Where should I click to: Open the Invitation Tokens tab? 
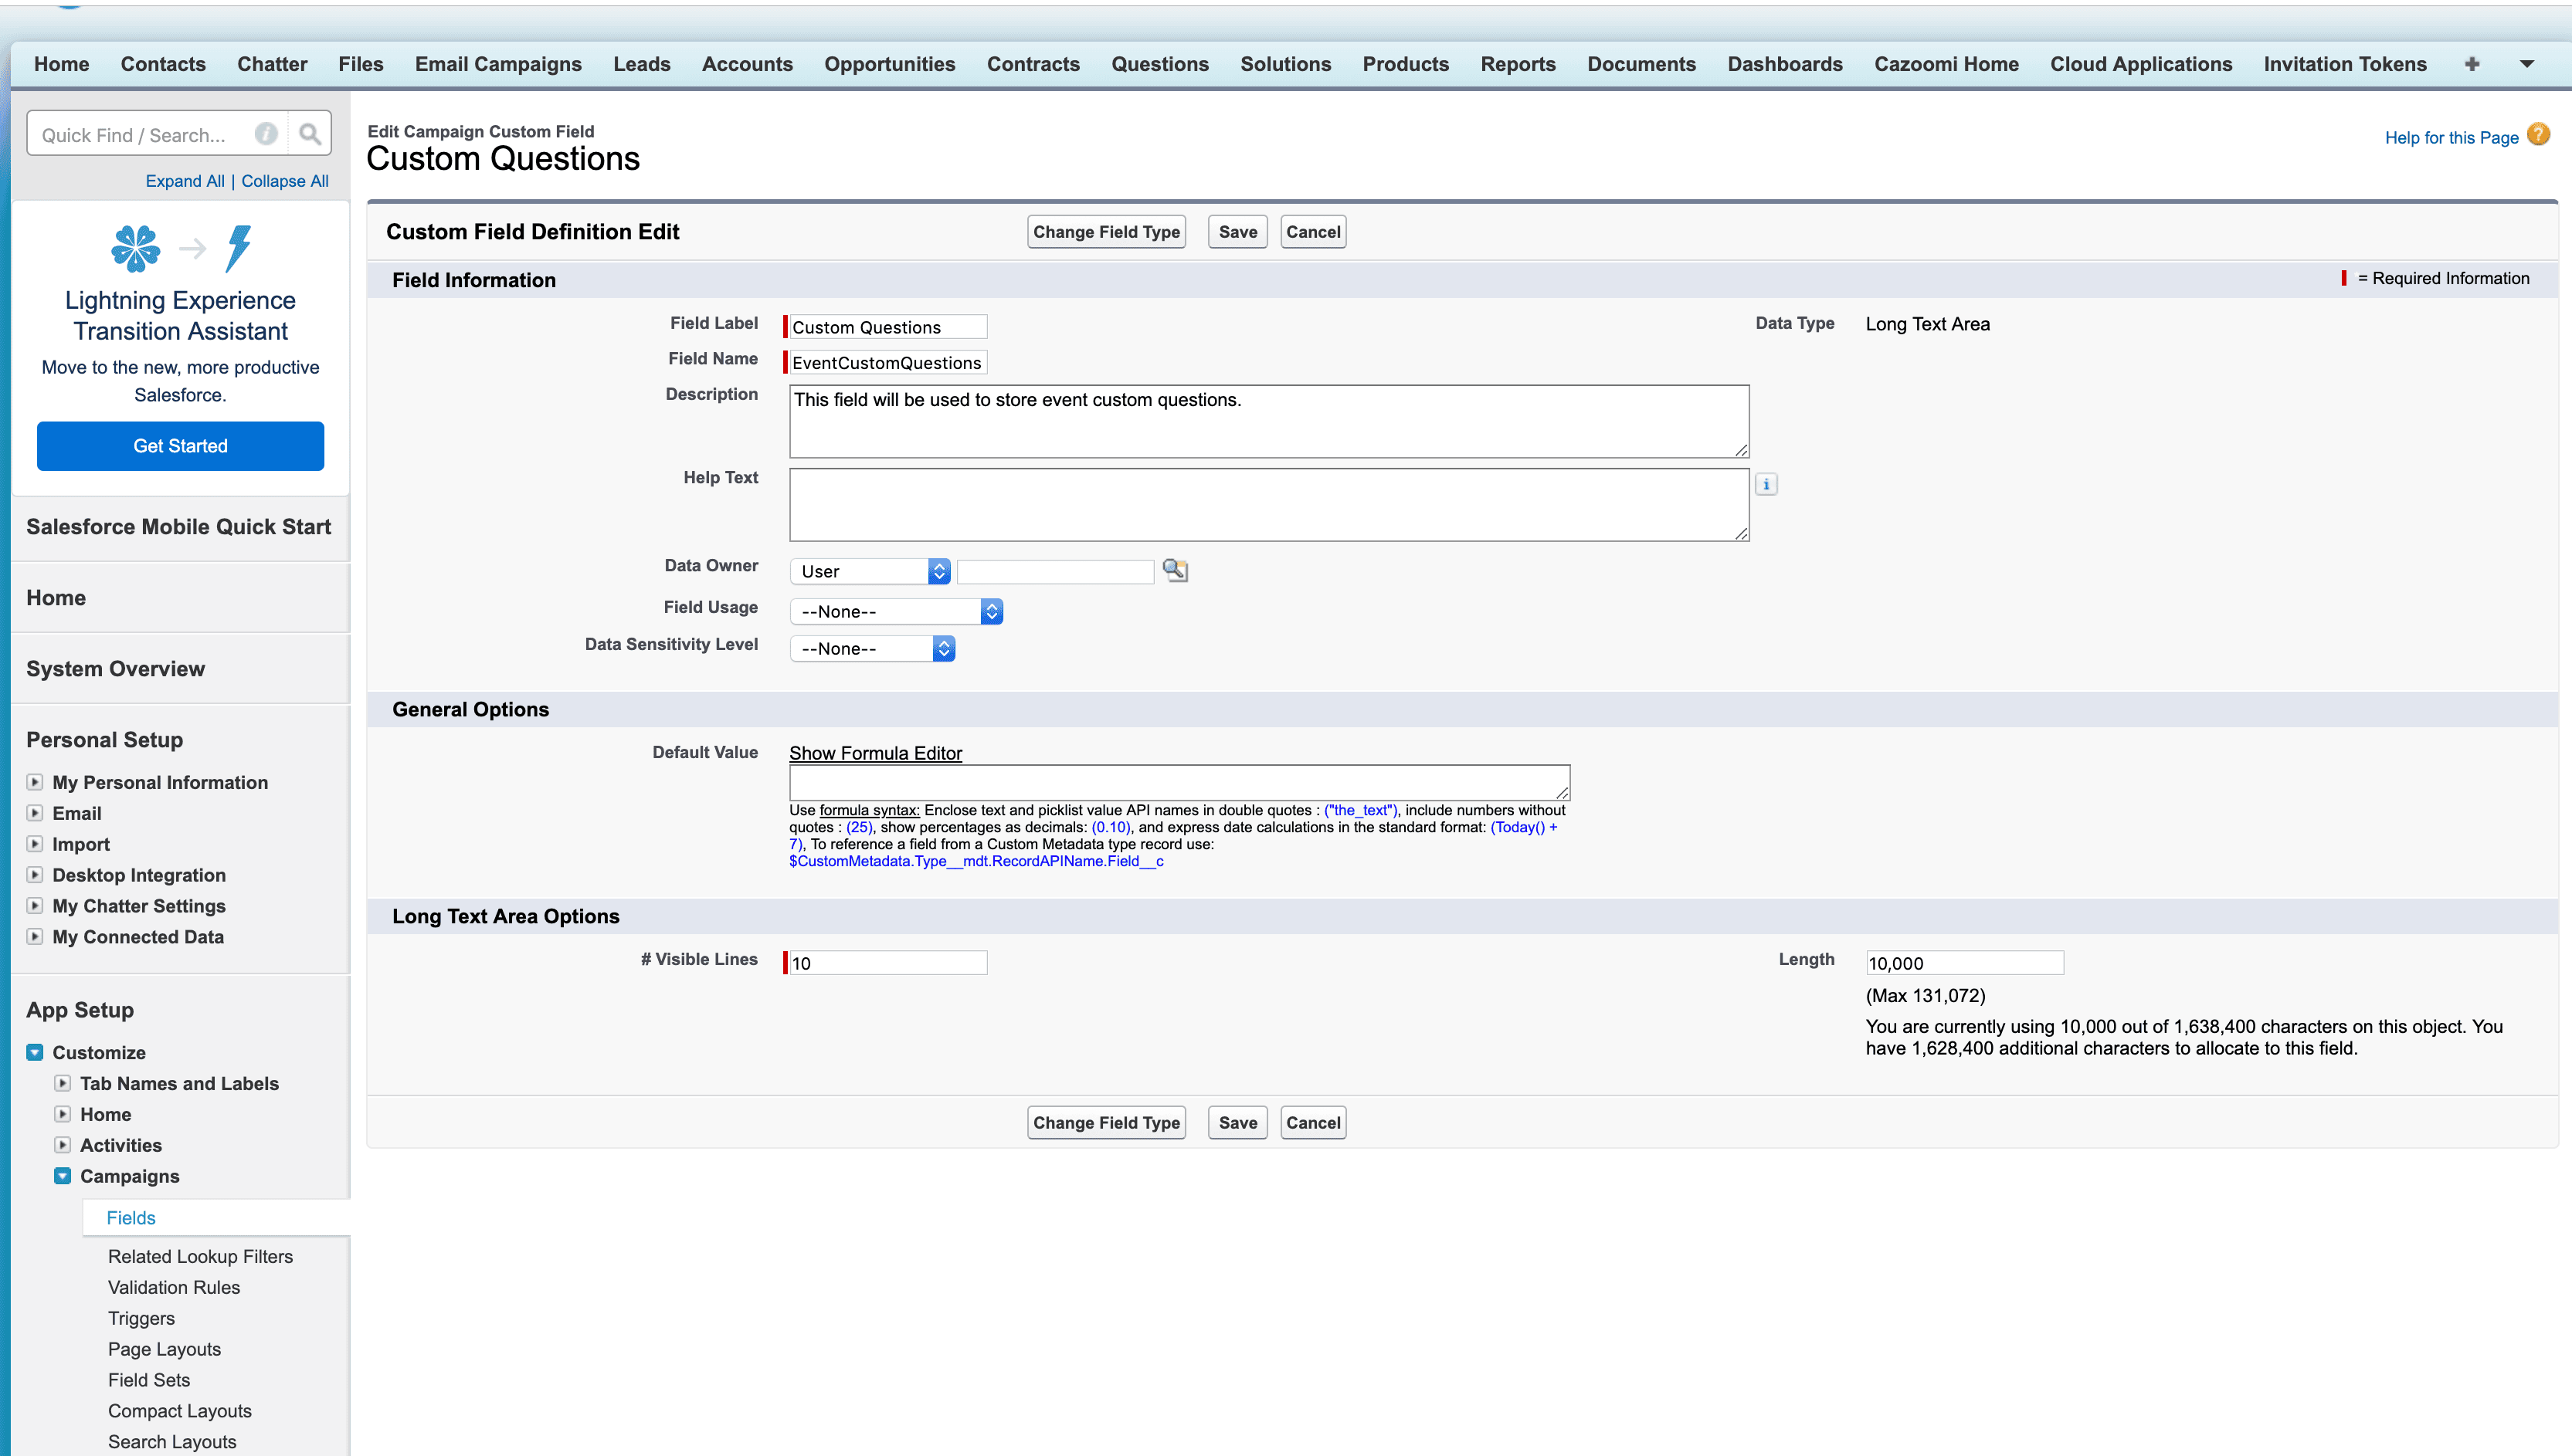click(2345, 64)
